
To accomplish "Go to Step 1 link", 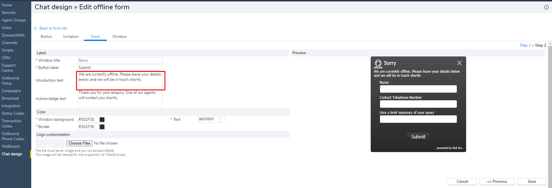I will [x=525, y=45].
